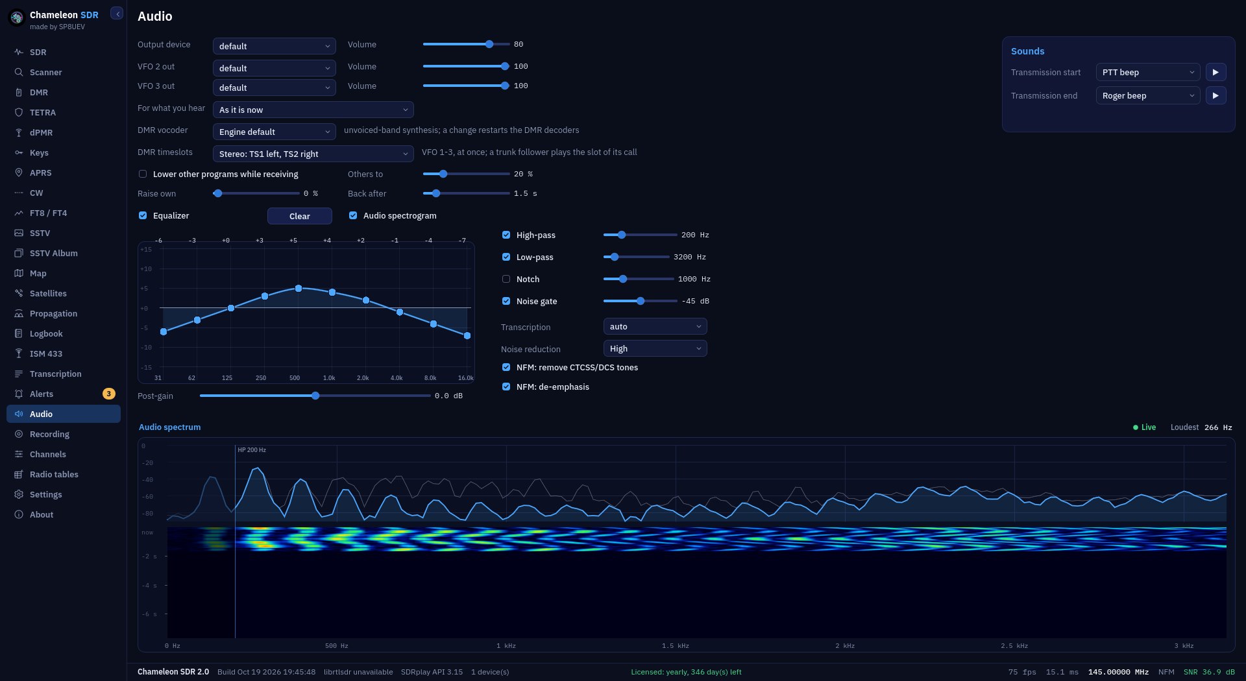Open the FT8 / FT4 page

[64, 213]
